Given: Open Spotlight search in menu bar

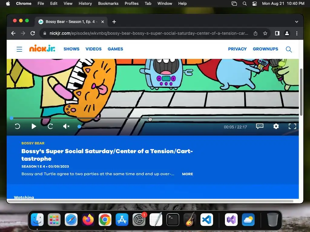Looking at the screenshot, I should [x=245, y=4].
